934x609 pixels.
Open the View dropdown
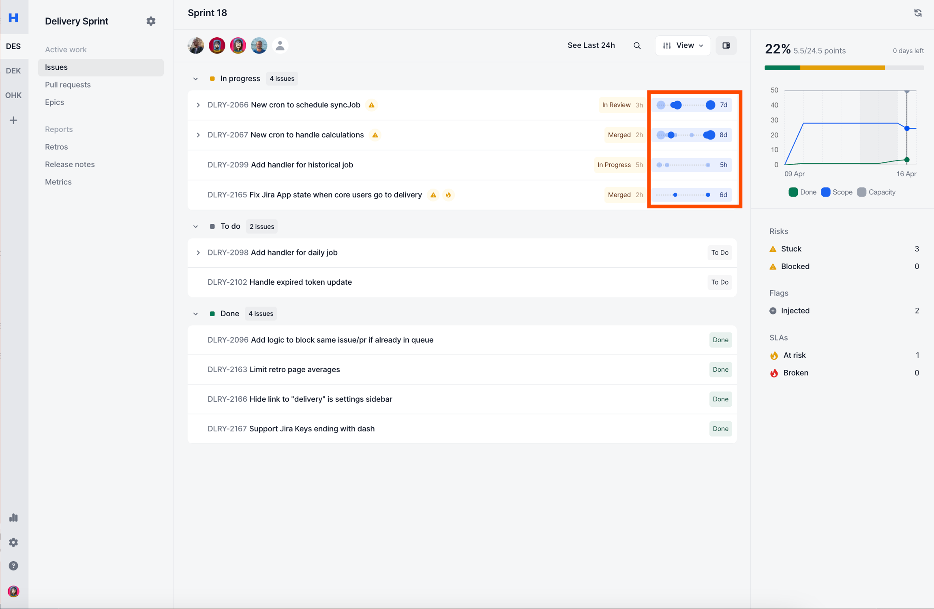(x=683, y=45)
